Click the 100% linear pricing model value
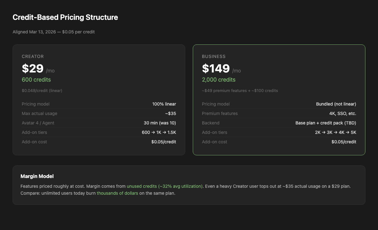 164,104
